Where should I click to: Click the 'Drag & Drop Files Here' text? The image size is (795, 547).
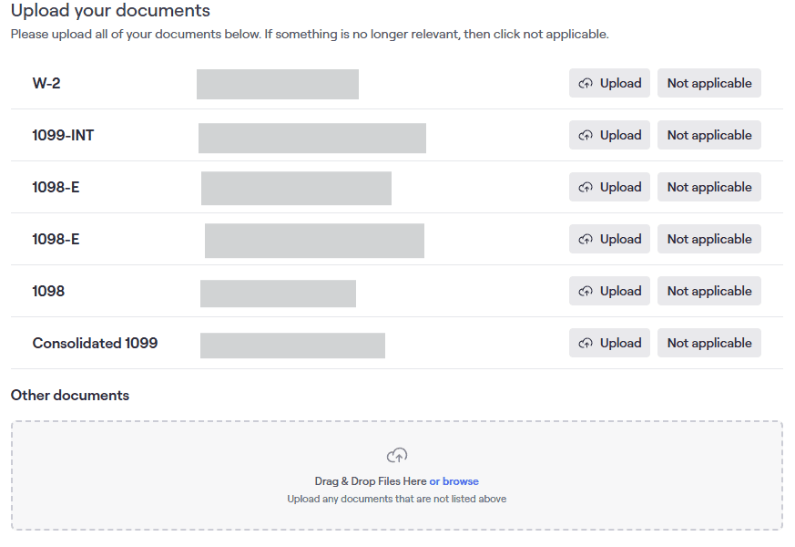[x=370, y=481]
